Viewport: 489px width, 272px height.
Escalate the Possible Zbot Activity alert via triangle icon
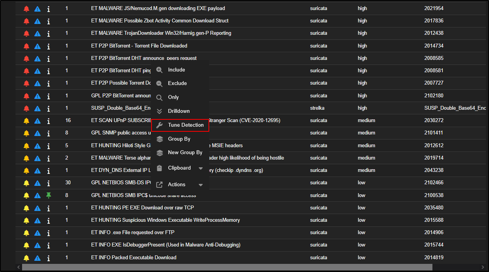tap(37, 21)
